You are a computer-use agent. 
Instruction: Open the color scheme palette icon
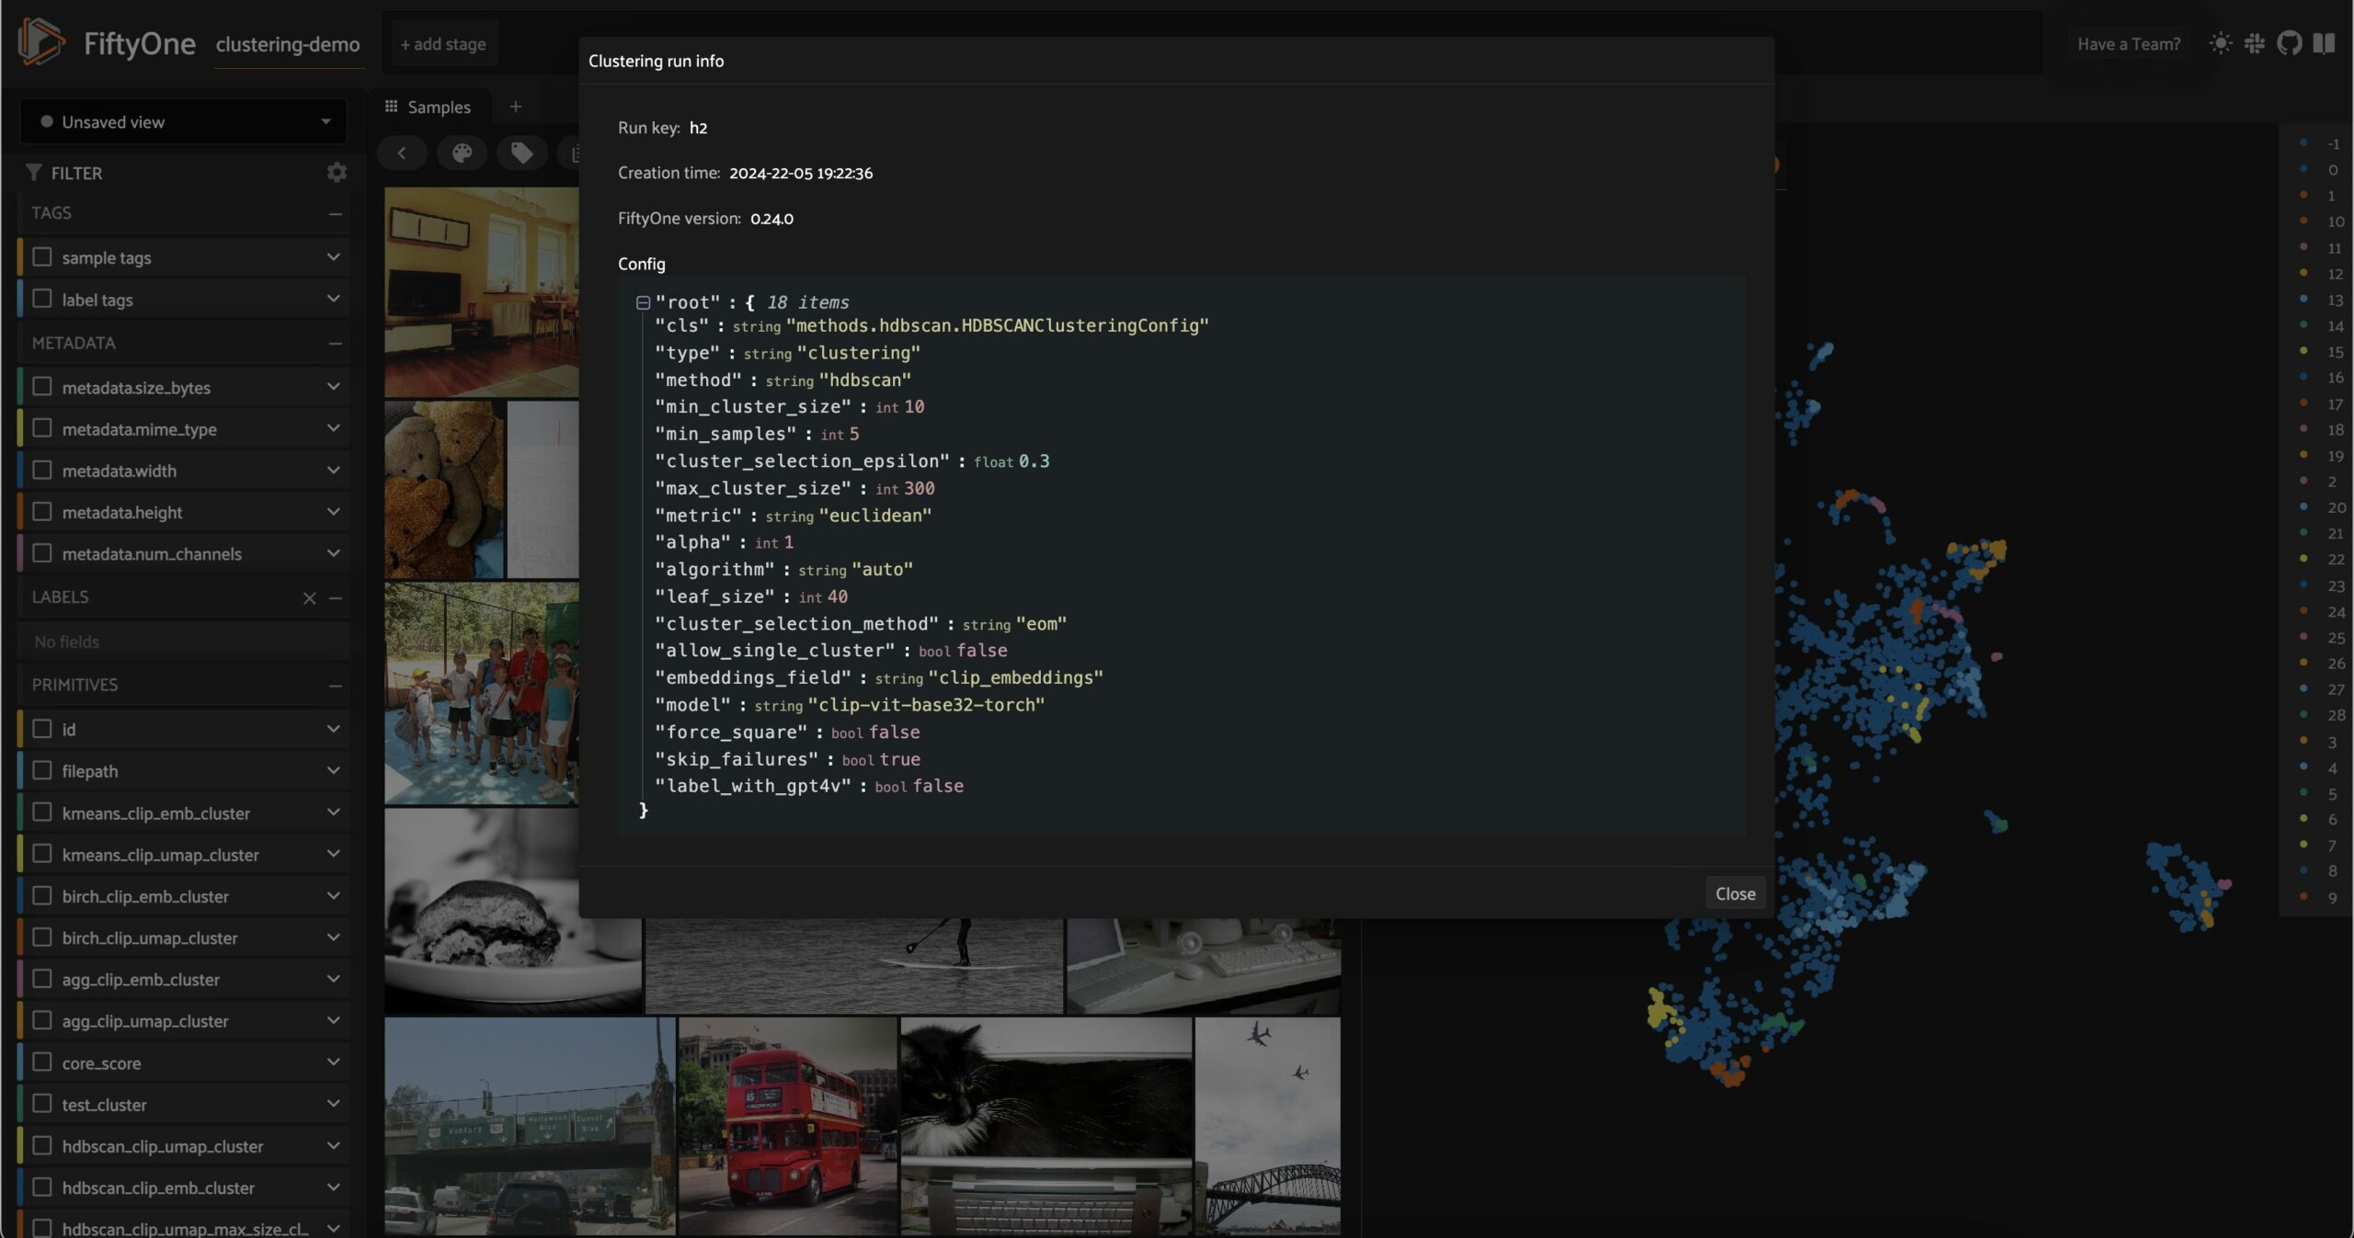point(462,153)
